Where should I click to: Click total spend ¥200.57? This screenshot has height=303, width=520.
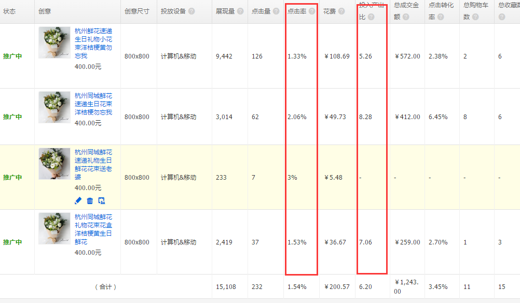click(337, 287)
